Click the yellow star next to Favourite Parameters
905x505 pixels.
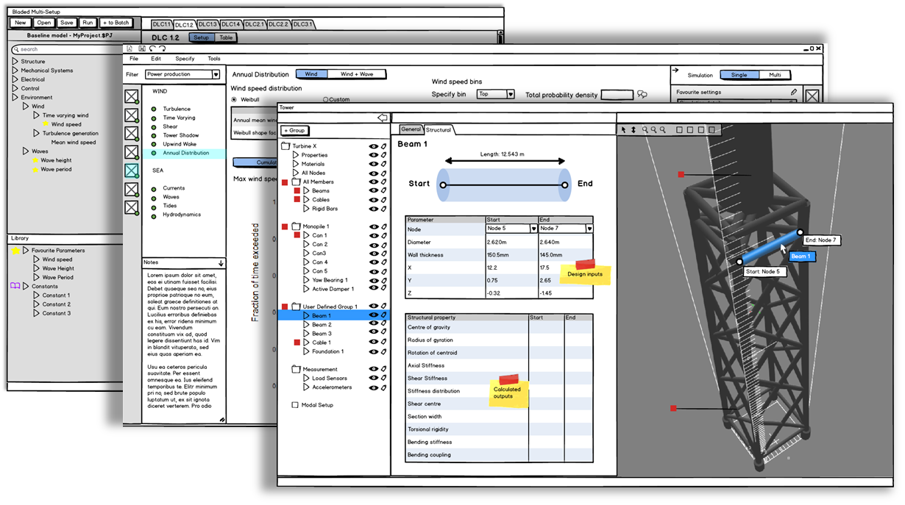[15, 251]
